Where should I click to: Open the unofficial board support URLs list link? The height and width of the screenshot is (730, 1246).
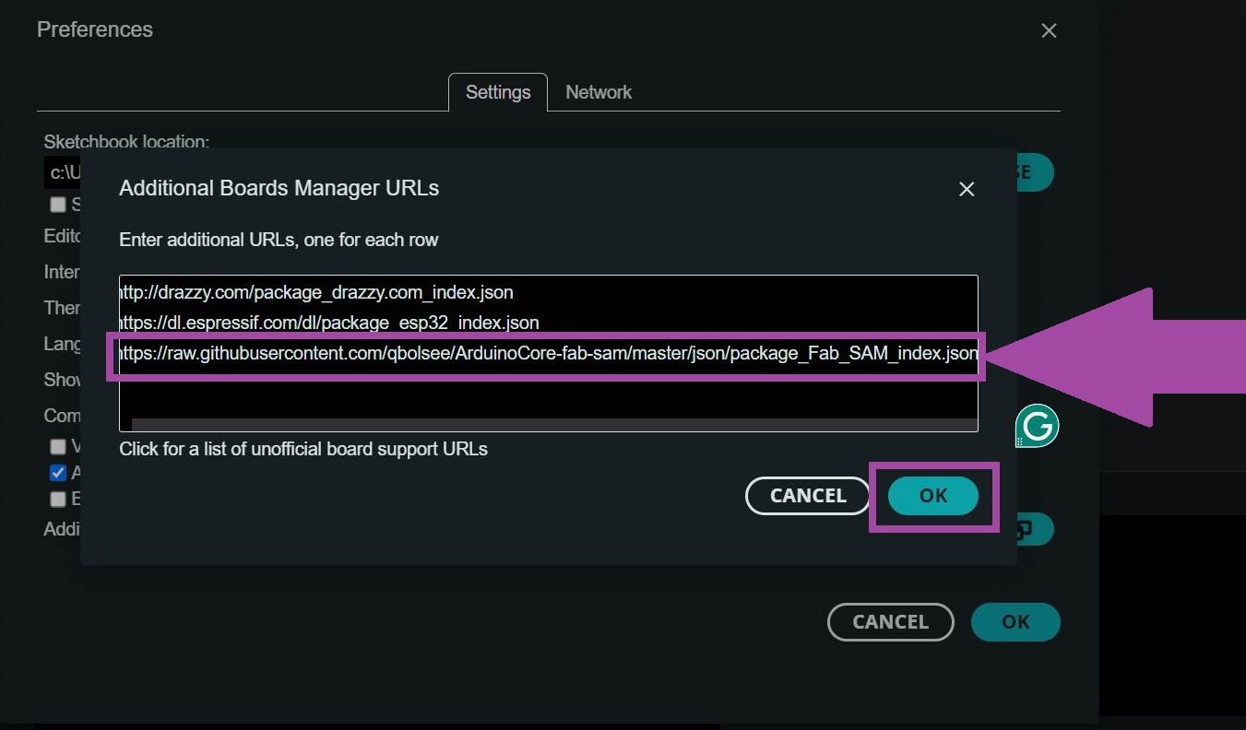pos(303,449)
